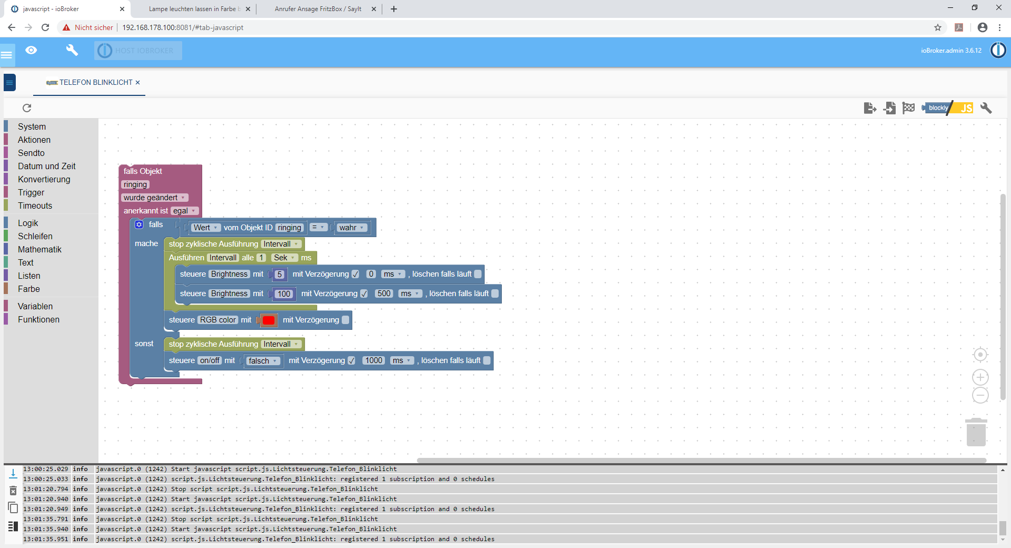Toggle 'löschen falls läuft' on Brightness 100 block
The width and height of the screenshot is (1011, 548).
point(495,293)
